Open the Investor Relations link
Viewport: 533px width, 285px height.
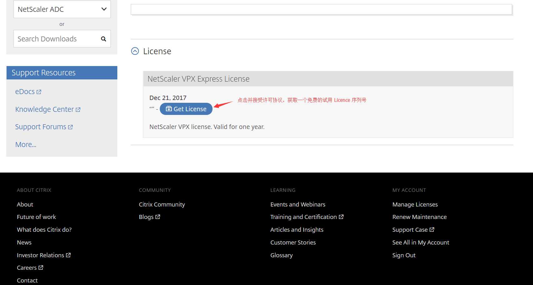[41, 255]
